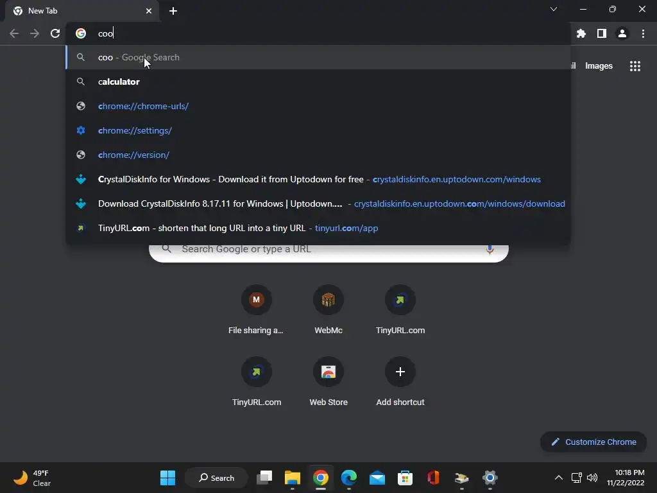
Task: Choose the chrome://settings/ suggestion
Action: pos(318,130)
